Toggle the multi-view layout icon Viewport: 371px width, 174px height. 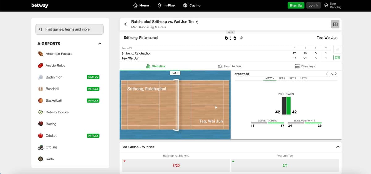coord(335,24)
